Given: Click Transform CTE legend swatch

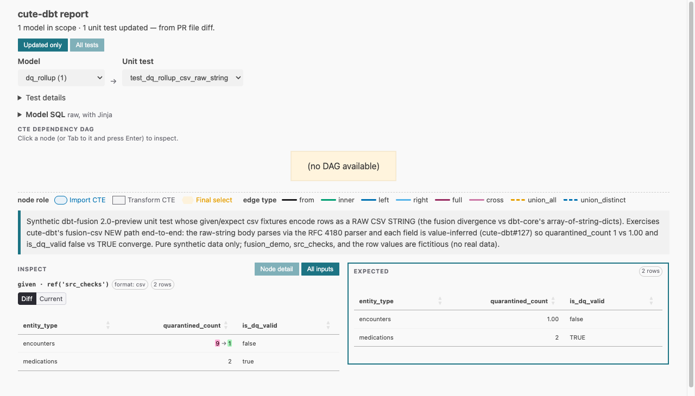Looking at the screenshot, I should tap(119, 200).
